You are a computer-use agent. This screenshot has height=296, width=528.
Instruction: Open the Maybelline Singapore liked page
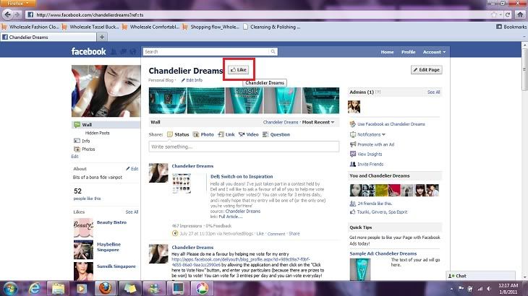point(108,247)
